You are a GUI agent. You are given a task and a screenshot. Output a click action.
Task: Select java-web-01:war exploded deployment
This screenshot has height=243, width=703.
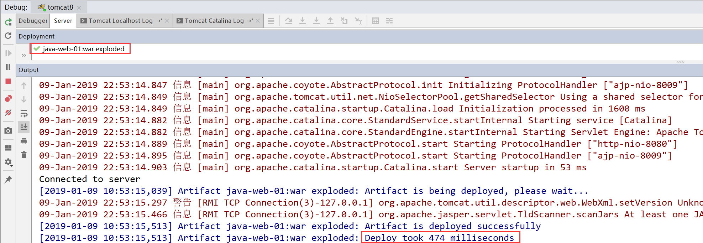83,49
